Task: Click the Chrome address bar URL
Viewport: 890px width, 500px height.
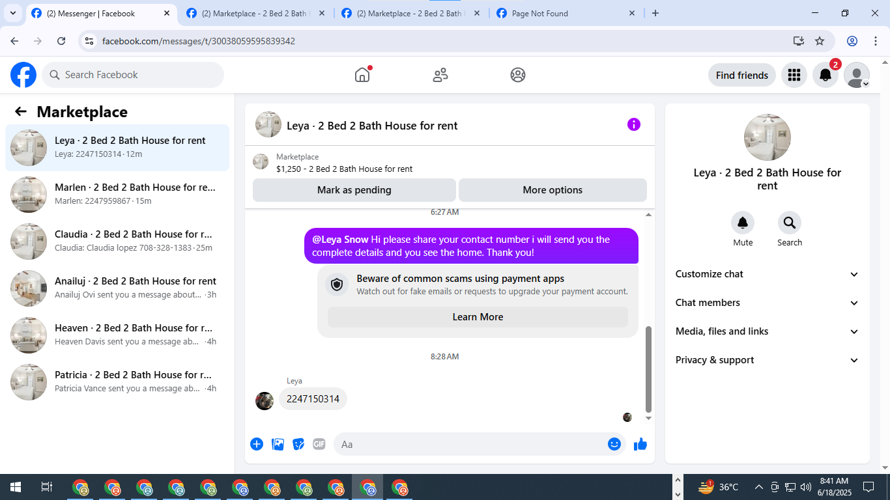Action: click(x=199, y=41)
